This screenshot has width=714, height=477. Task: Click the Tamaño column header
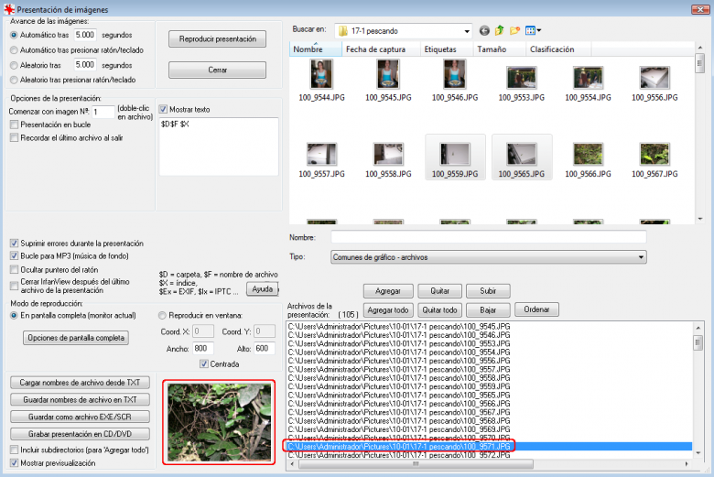coord(492,49)
